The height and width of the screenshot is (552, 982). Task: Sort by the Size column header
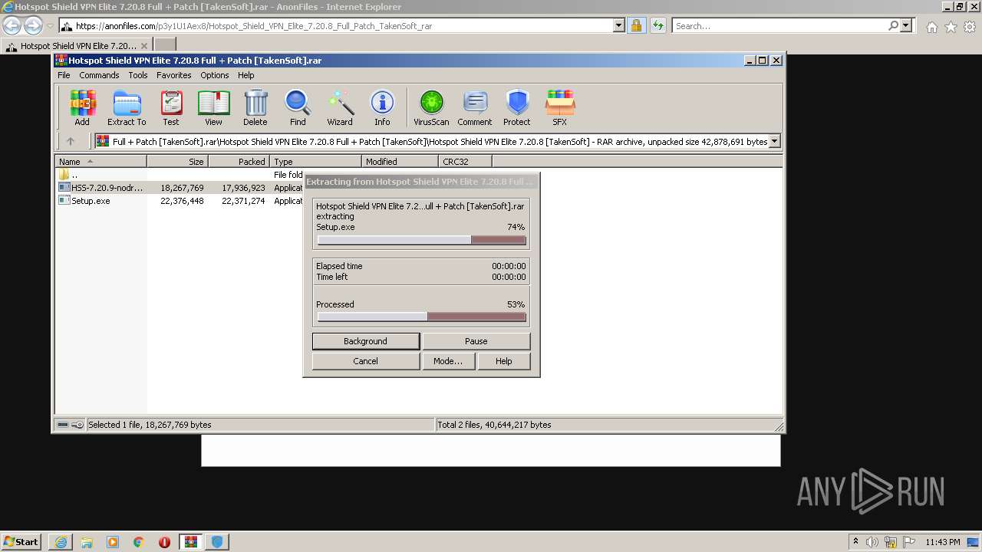(x=177, y=162)
